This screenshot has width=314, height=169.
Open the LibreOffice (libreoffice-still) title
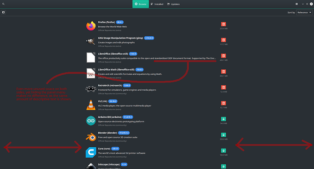coord(113,54)
